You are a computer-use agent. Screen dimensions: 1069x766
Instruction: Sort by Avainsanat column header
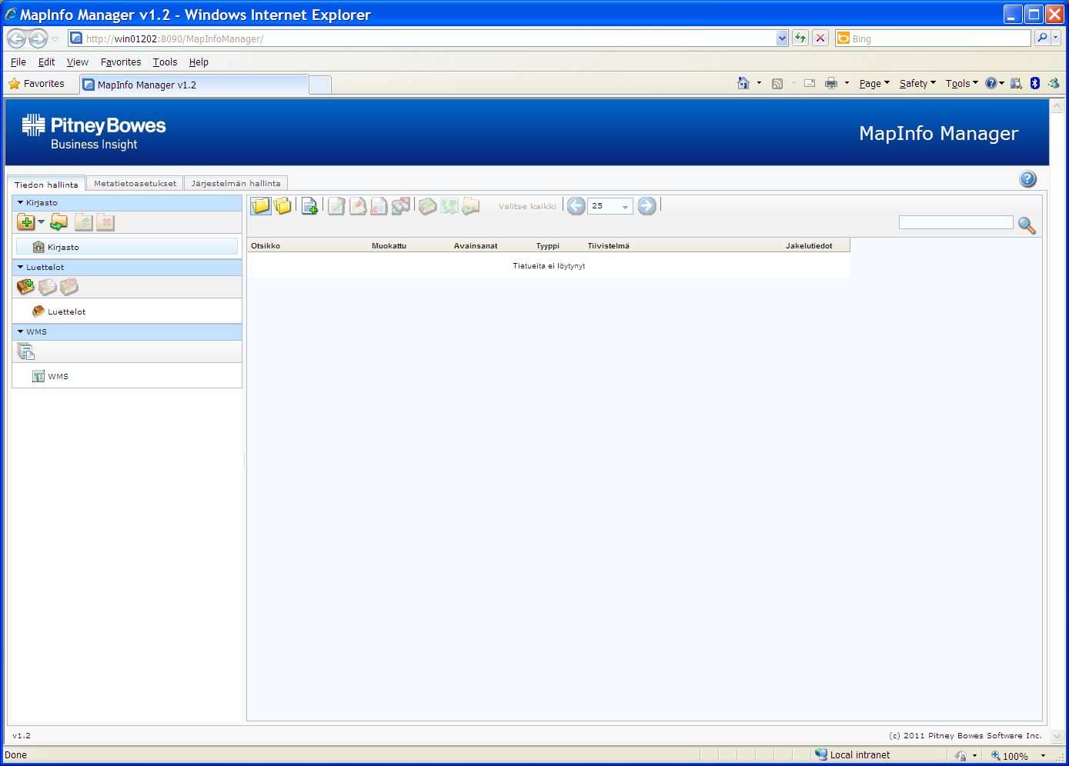(476, 245)
